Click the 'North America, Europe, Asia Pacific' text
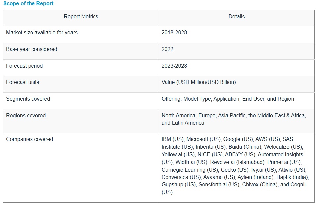Image resolution: width=317 pixels, height=204 pixels. [204, 116]
